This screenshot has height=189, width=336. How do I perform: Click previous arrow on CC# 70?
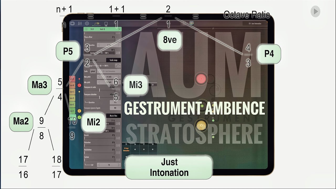pos(99,165)
